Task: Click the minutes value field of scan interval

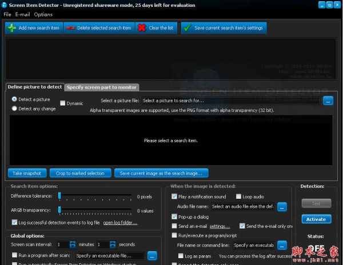Action: pyautogui.click(x=63, y=244)
